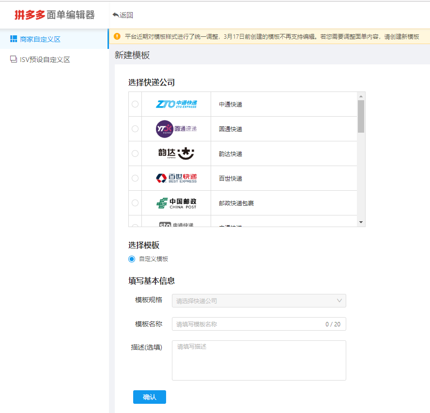Click the 模板规格 dropdown chevron arrow

(339, 301)
